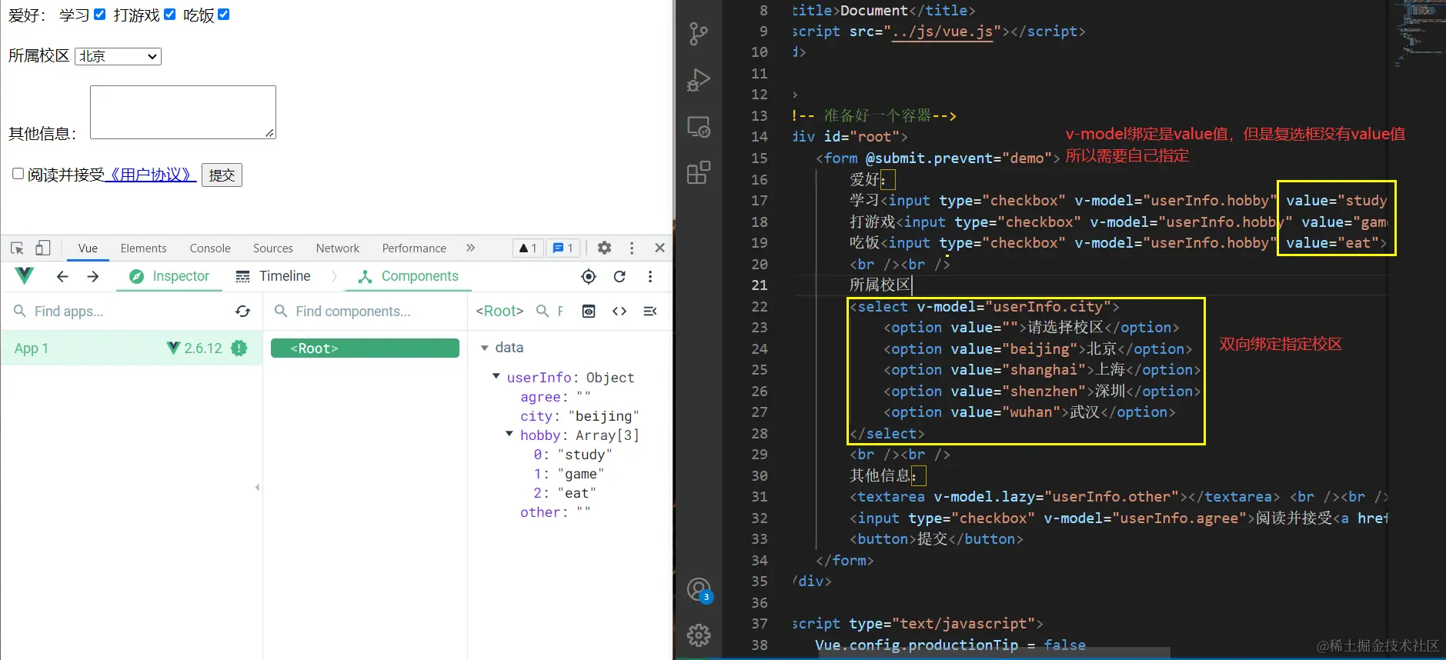Image resolution: width=1446 pixels, height=660 pixels.
Task: Open the Network tab
Action: pyautogui.click(x=338, y=248)
